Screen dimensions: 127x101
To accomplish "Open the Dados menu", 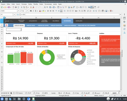I will click(x=41, y=4).
